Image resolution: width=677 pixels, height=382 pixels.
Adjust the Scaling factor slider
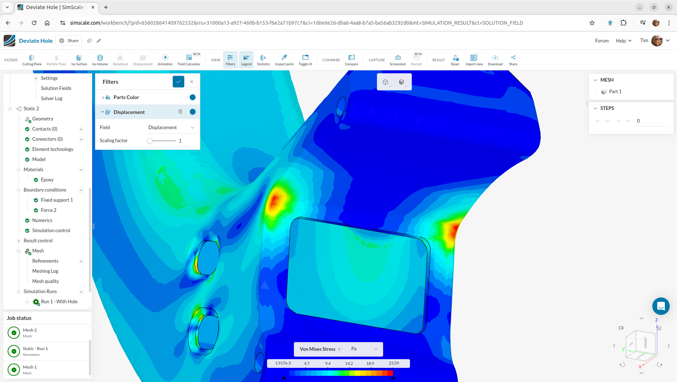click(x=150, y=141)
